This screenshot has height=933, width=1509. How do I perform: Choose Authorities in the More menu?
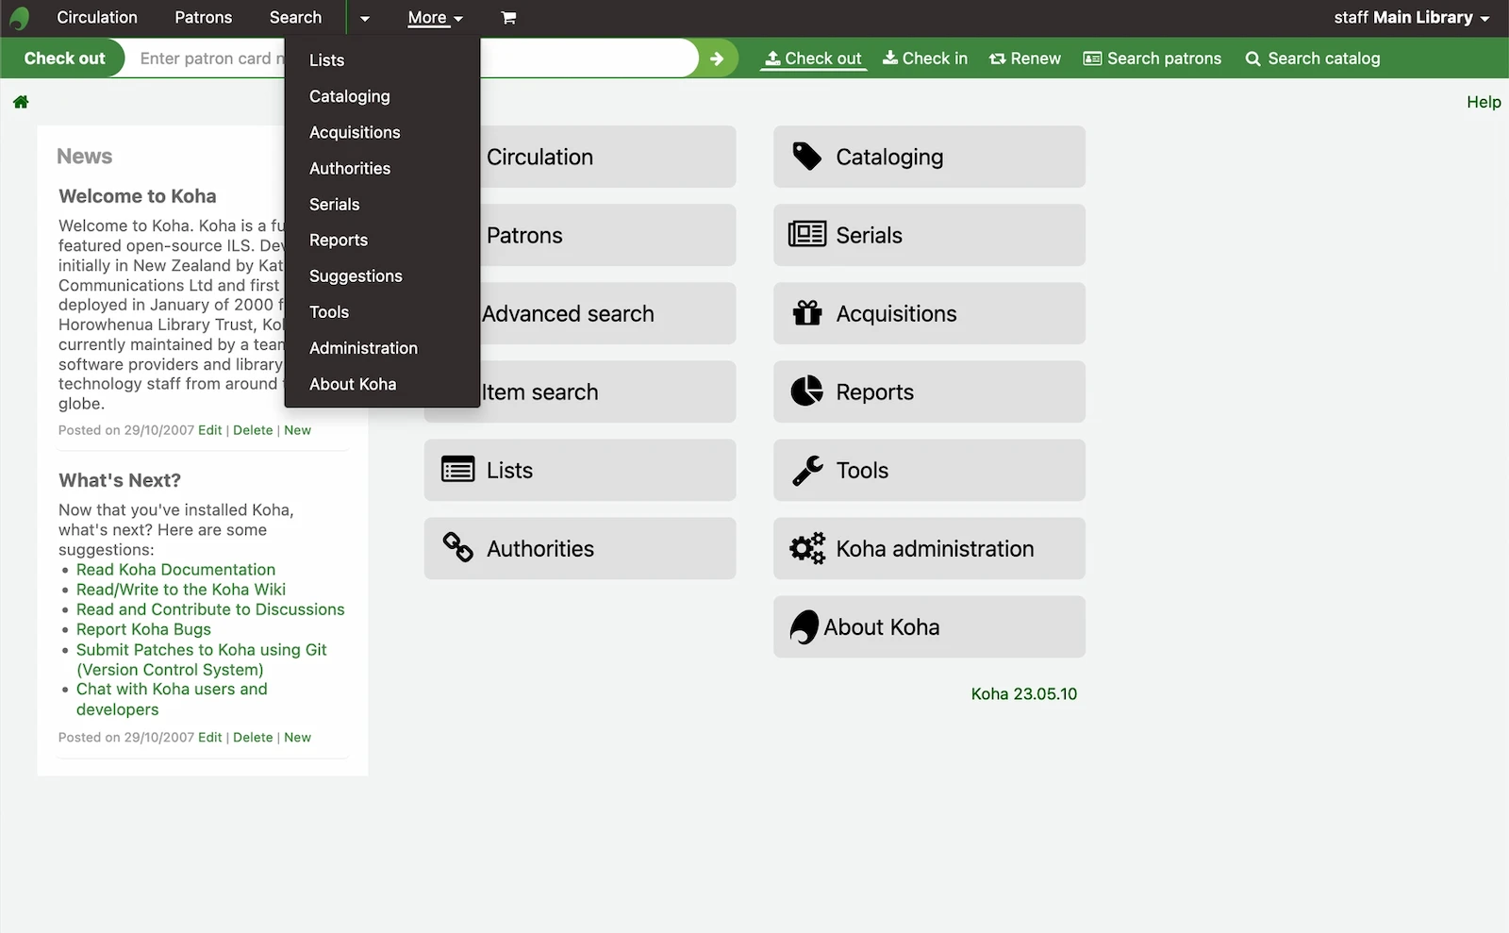(382, 168)
